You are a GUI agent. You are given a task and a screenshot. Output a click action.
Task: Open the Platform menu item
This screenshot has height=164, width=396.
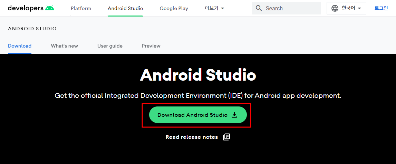[81, 8]
